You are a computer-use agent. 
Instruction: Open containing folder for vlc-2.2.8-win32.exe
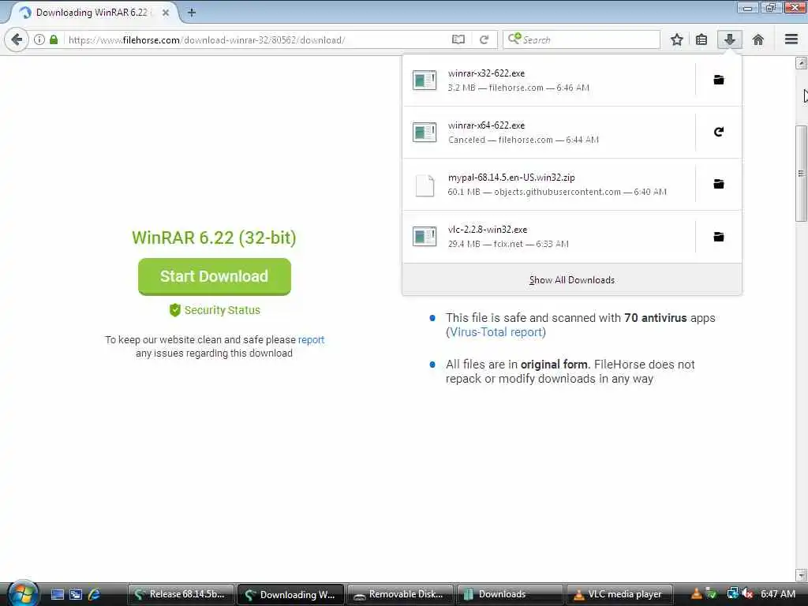(x=719, y=237)
